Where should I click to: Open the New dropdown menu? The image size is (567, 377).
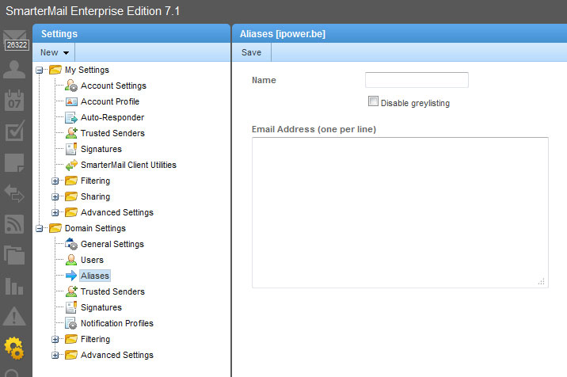pyautogui.click(x=55, y=52)
